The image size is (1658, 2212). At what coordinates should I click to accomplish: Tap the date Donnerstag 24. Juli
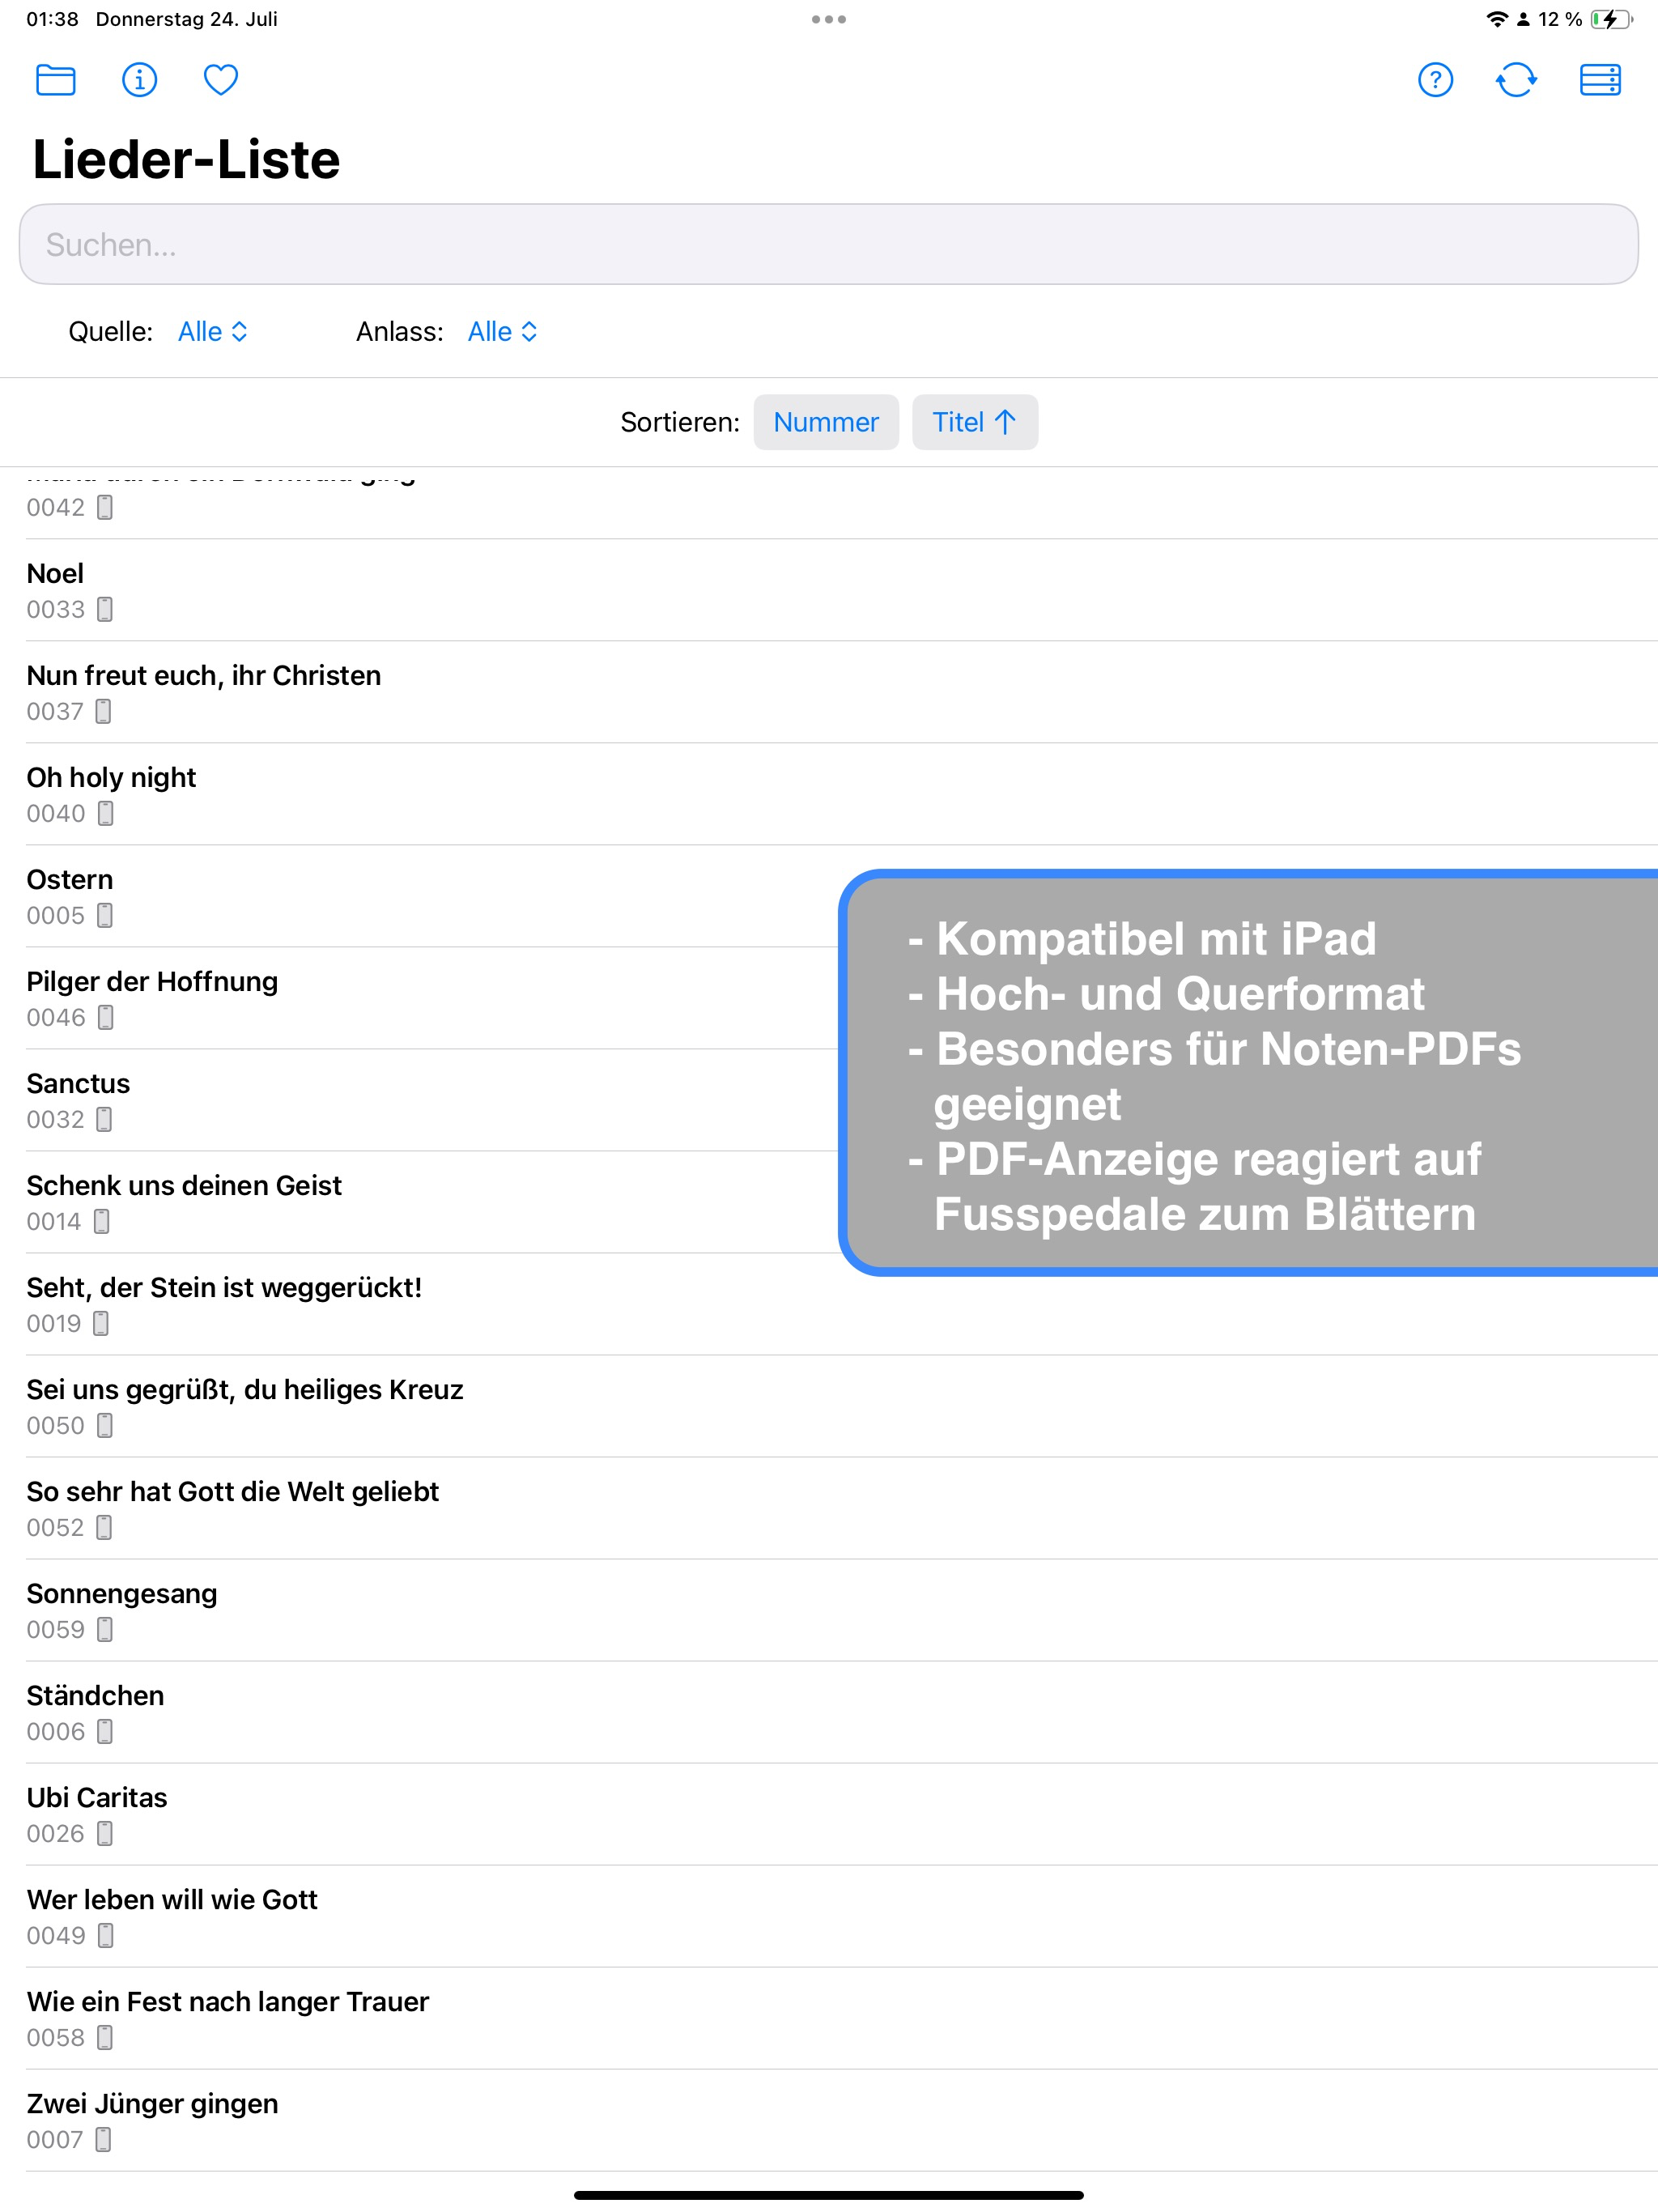point(187,19)
